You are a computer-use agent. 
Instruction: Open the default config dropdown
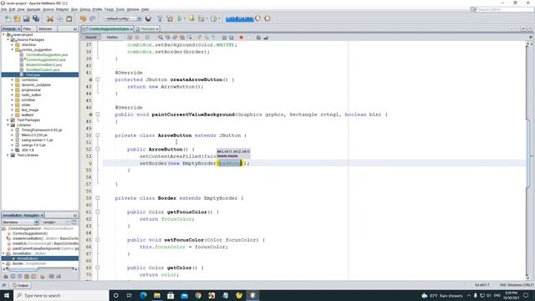coord(123,18)
